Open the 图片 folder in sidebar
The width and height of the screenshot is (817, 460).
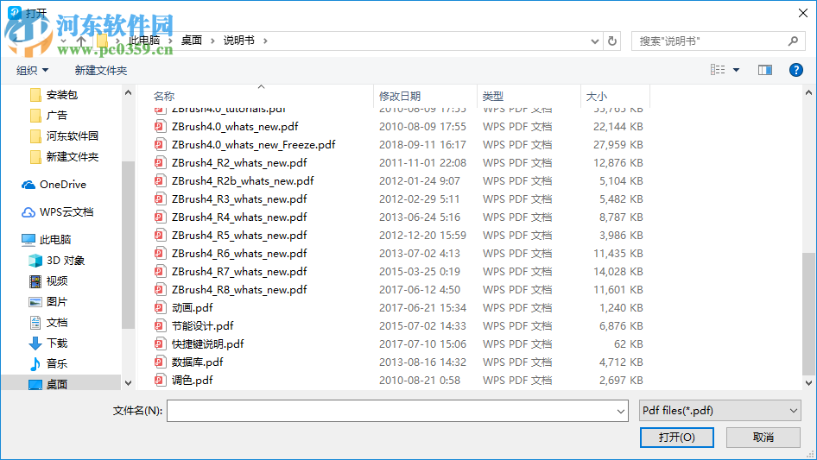click(x=48, y=301)
